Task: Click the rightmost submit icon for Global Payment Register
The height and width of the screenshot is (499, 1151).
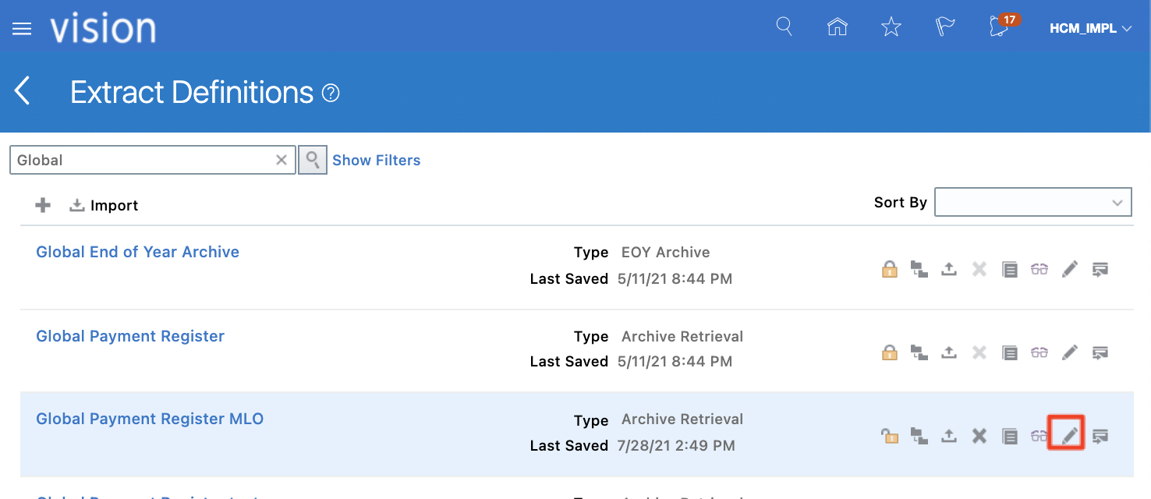Action: tap(1100, 352)
